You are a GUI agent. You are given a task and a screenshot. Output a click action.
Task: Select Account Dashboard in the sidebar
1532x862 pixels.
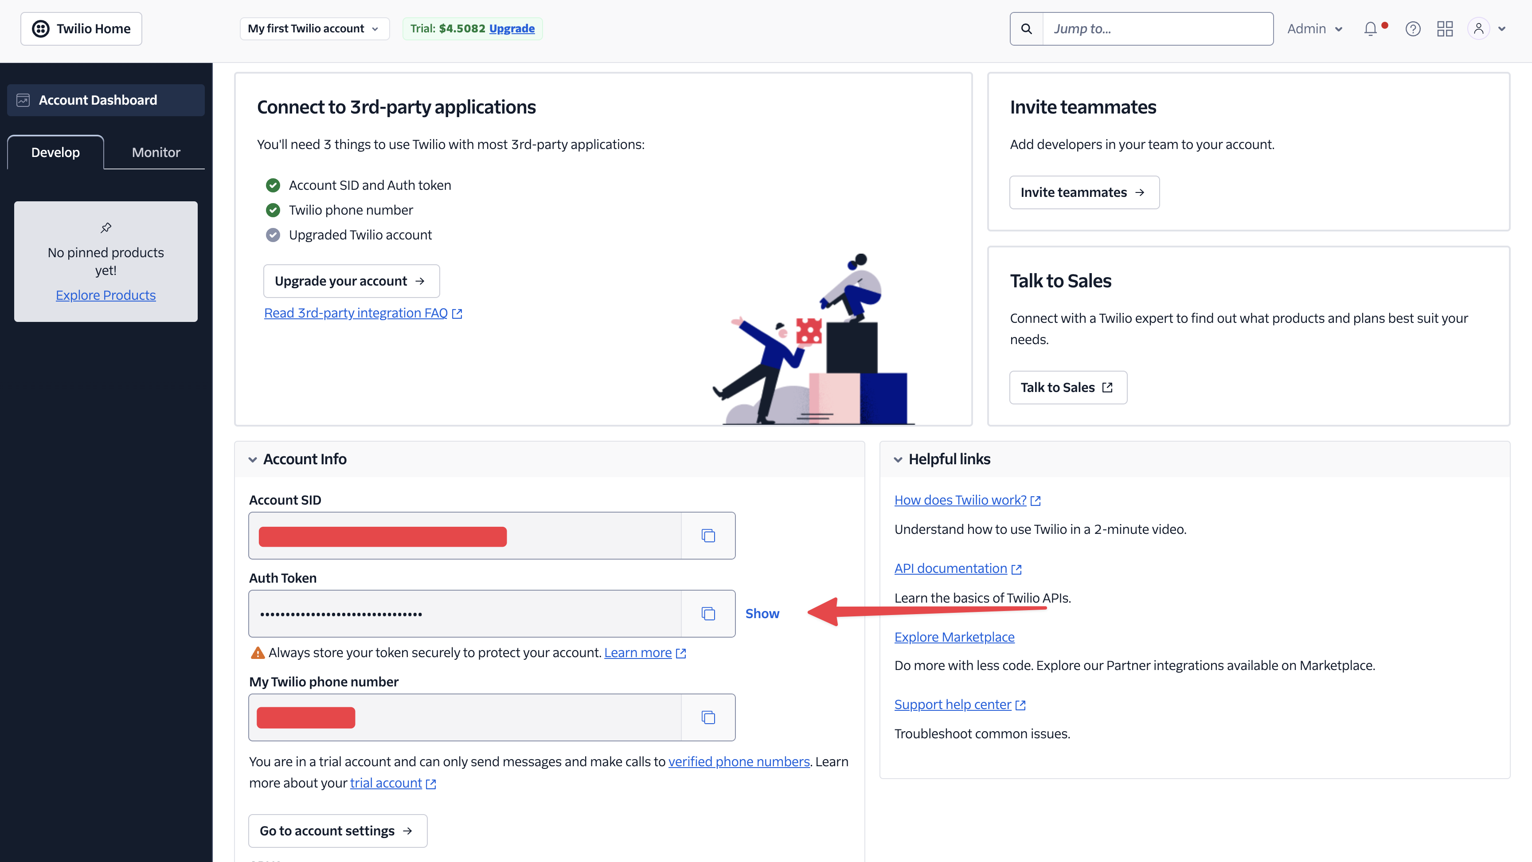pyautogui.click(x=98, y=99)
